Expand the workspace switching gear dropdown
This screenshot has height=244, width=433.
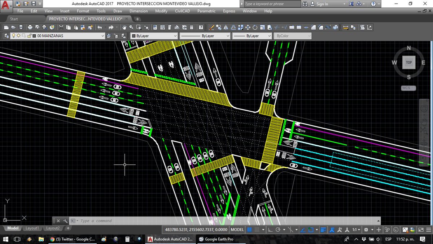point(372,230)
